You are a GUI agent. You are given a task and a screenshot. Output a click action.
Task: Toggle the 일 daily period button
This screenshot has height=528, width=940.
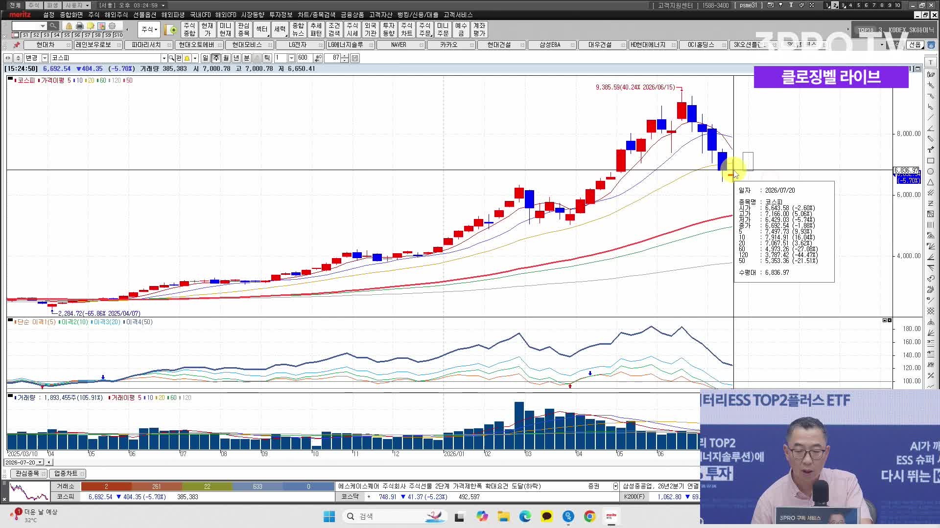(206, 58)
